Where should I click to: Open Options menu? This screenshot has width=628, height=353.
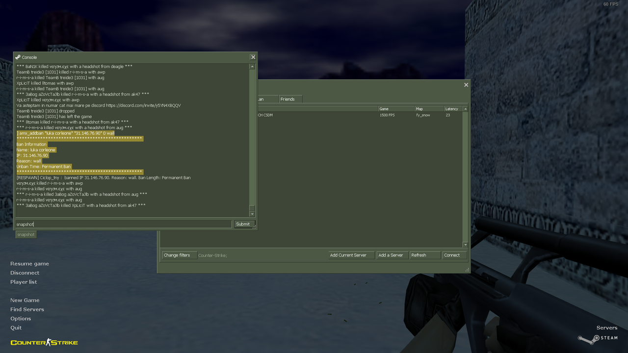click(21, 319)
